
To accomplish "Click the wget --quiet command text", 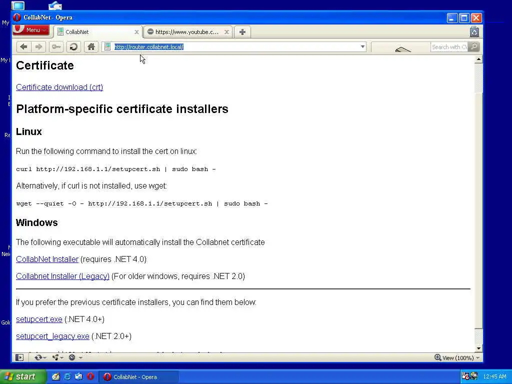I will [x=141, y=204].
